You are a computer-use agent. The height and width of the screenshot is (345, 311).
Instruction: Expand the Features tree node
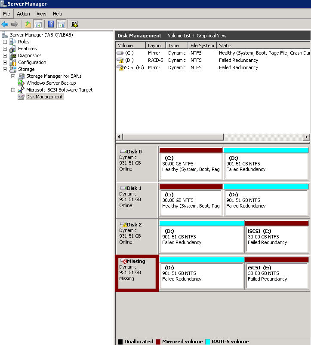click(5, 49)
